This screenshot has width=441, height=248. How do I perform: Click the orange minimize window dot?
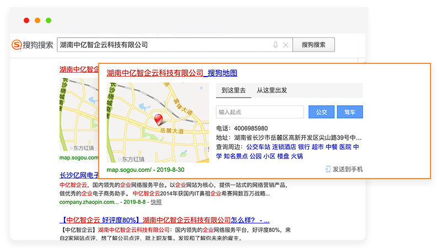pos(37,20)
